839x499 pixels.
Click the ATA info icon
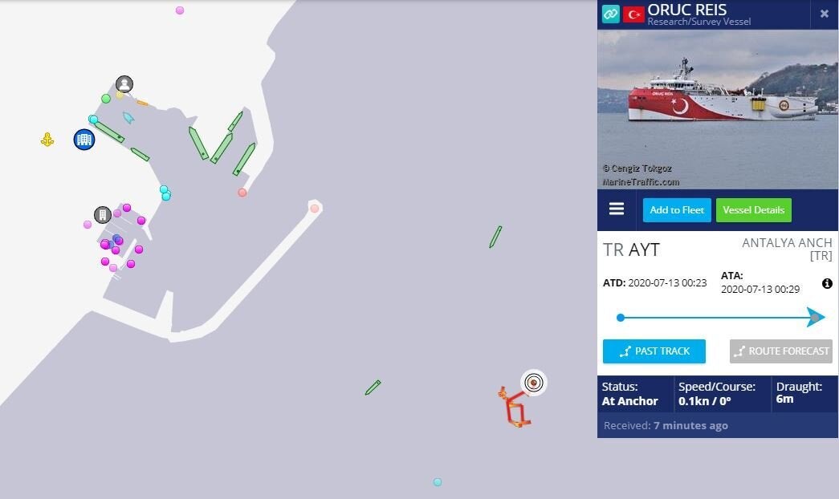(827, 283)
